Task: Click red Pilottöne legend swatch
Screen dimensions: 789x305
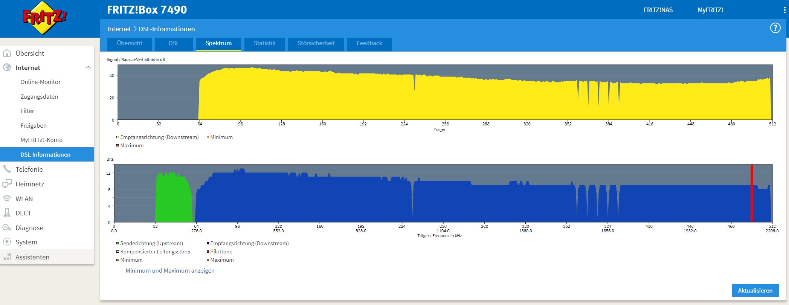Action: 208,252
